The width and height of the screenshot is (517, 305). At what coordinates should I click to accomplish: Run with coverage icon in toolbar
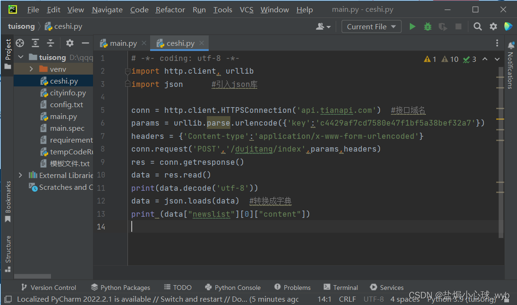[x=443, y=27]
